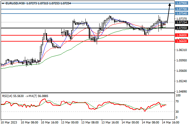Click the EURUSD,M30 chart title text
The height and width of the screenshot is (126, 189).
pos(15,3)
